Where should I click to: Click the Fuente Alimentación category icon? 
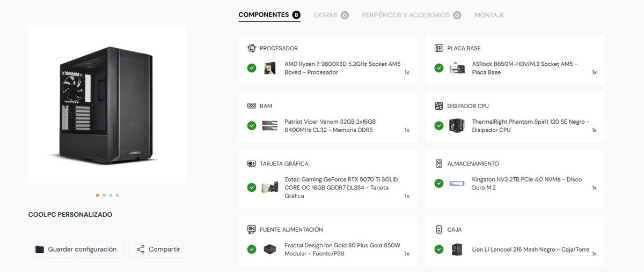[251, 230]
